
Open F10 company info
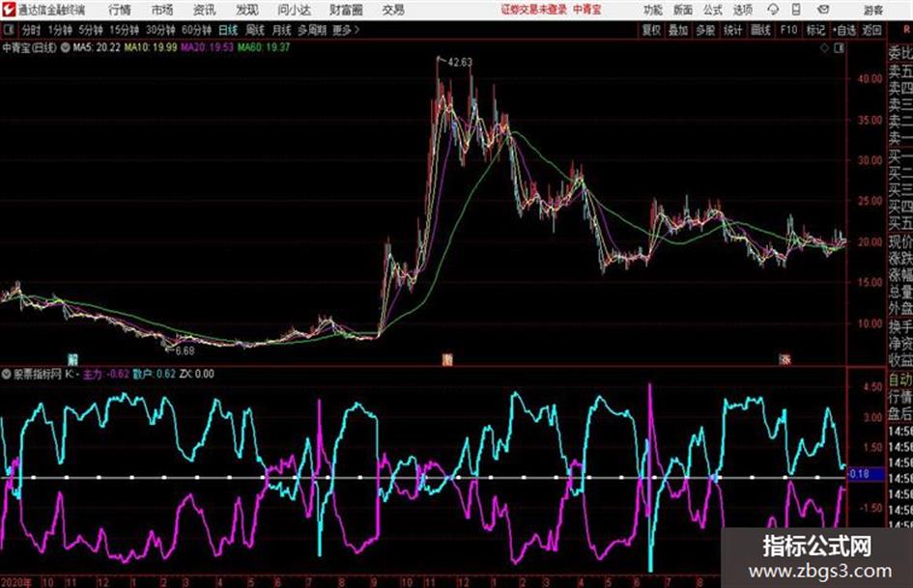(x=788, y=30)
